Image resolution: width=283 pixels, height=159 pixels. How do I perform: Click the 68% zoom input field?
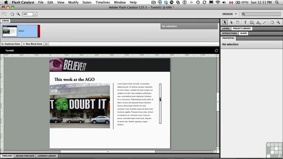click(x=28, y=14)
